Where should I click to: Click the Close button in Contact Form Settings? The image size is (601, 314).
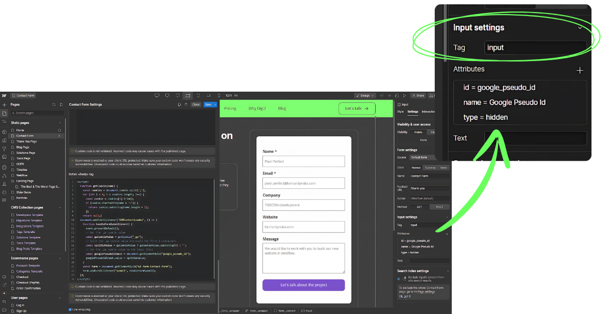196,105
